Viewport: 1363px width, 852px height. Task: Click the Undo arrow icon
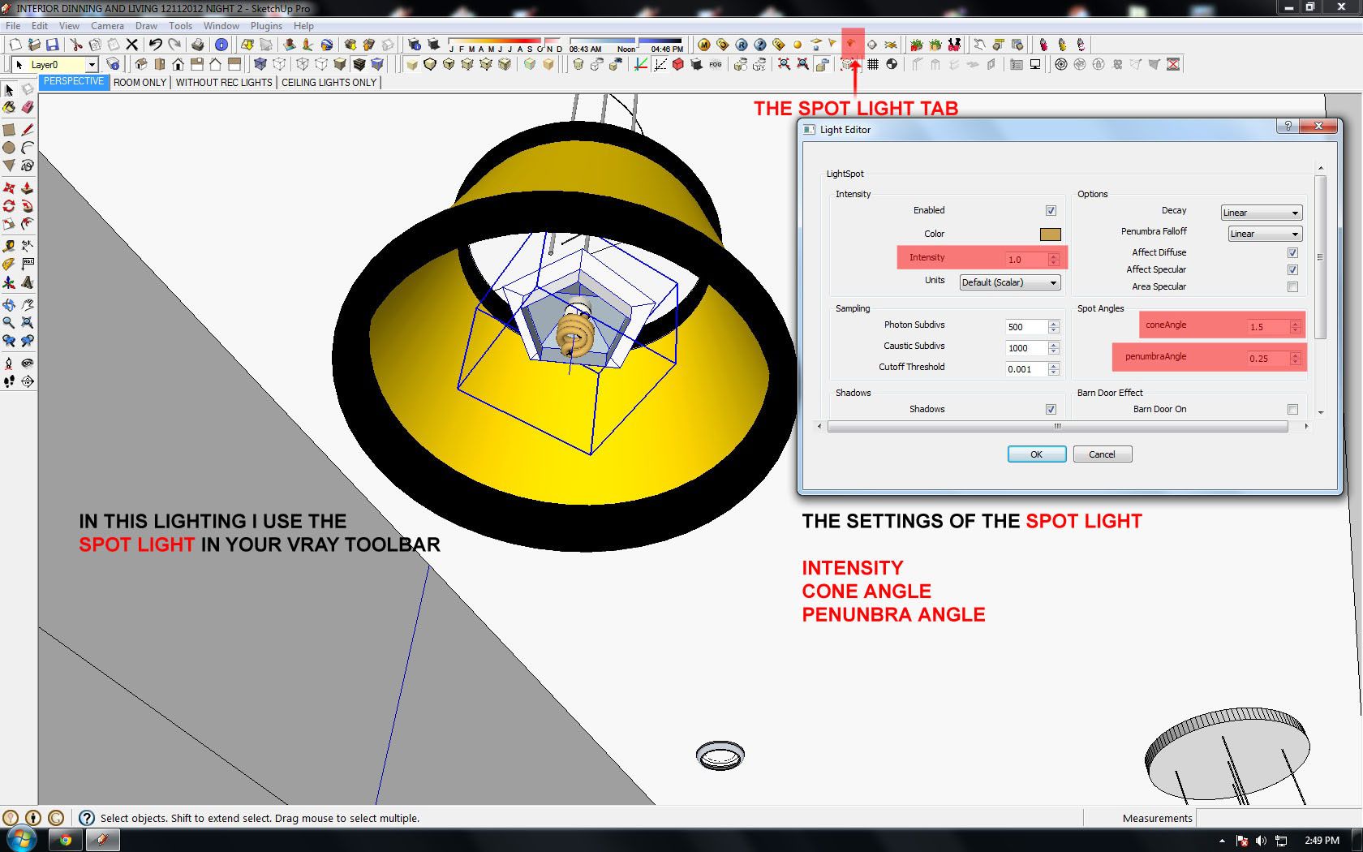click(x=155, y=45)
